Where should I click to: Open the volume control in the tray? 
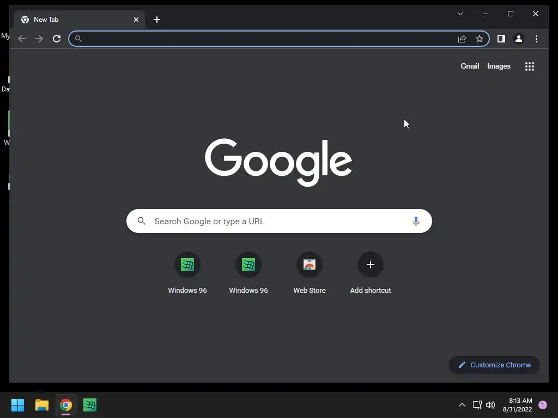point(490,405)
